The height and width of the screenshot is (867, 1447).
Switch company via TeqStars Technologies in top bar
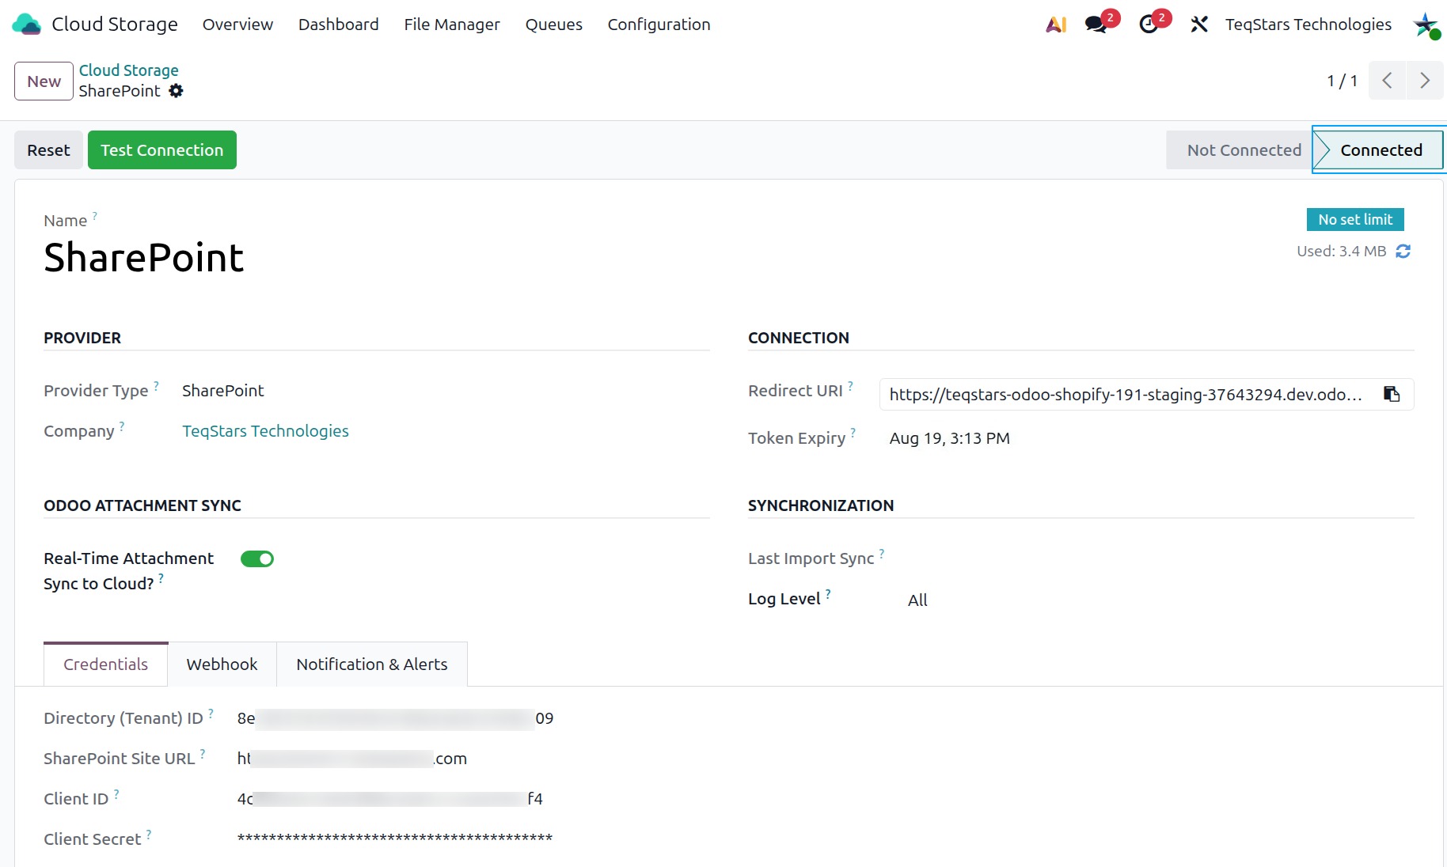coord(1308,25)
